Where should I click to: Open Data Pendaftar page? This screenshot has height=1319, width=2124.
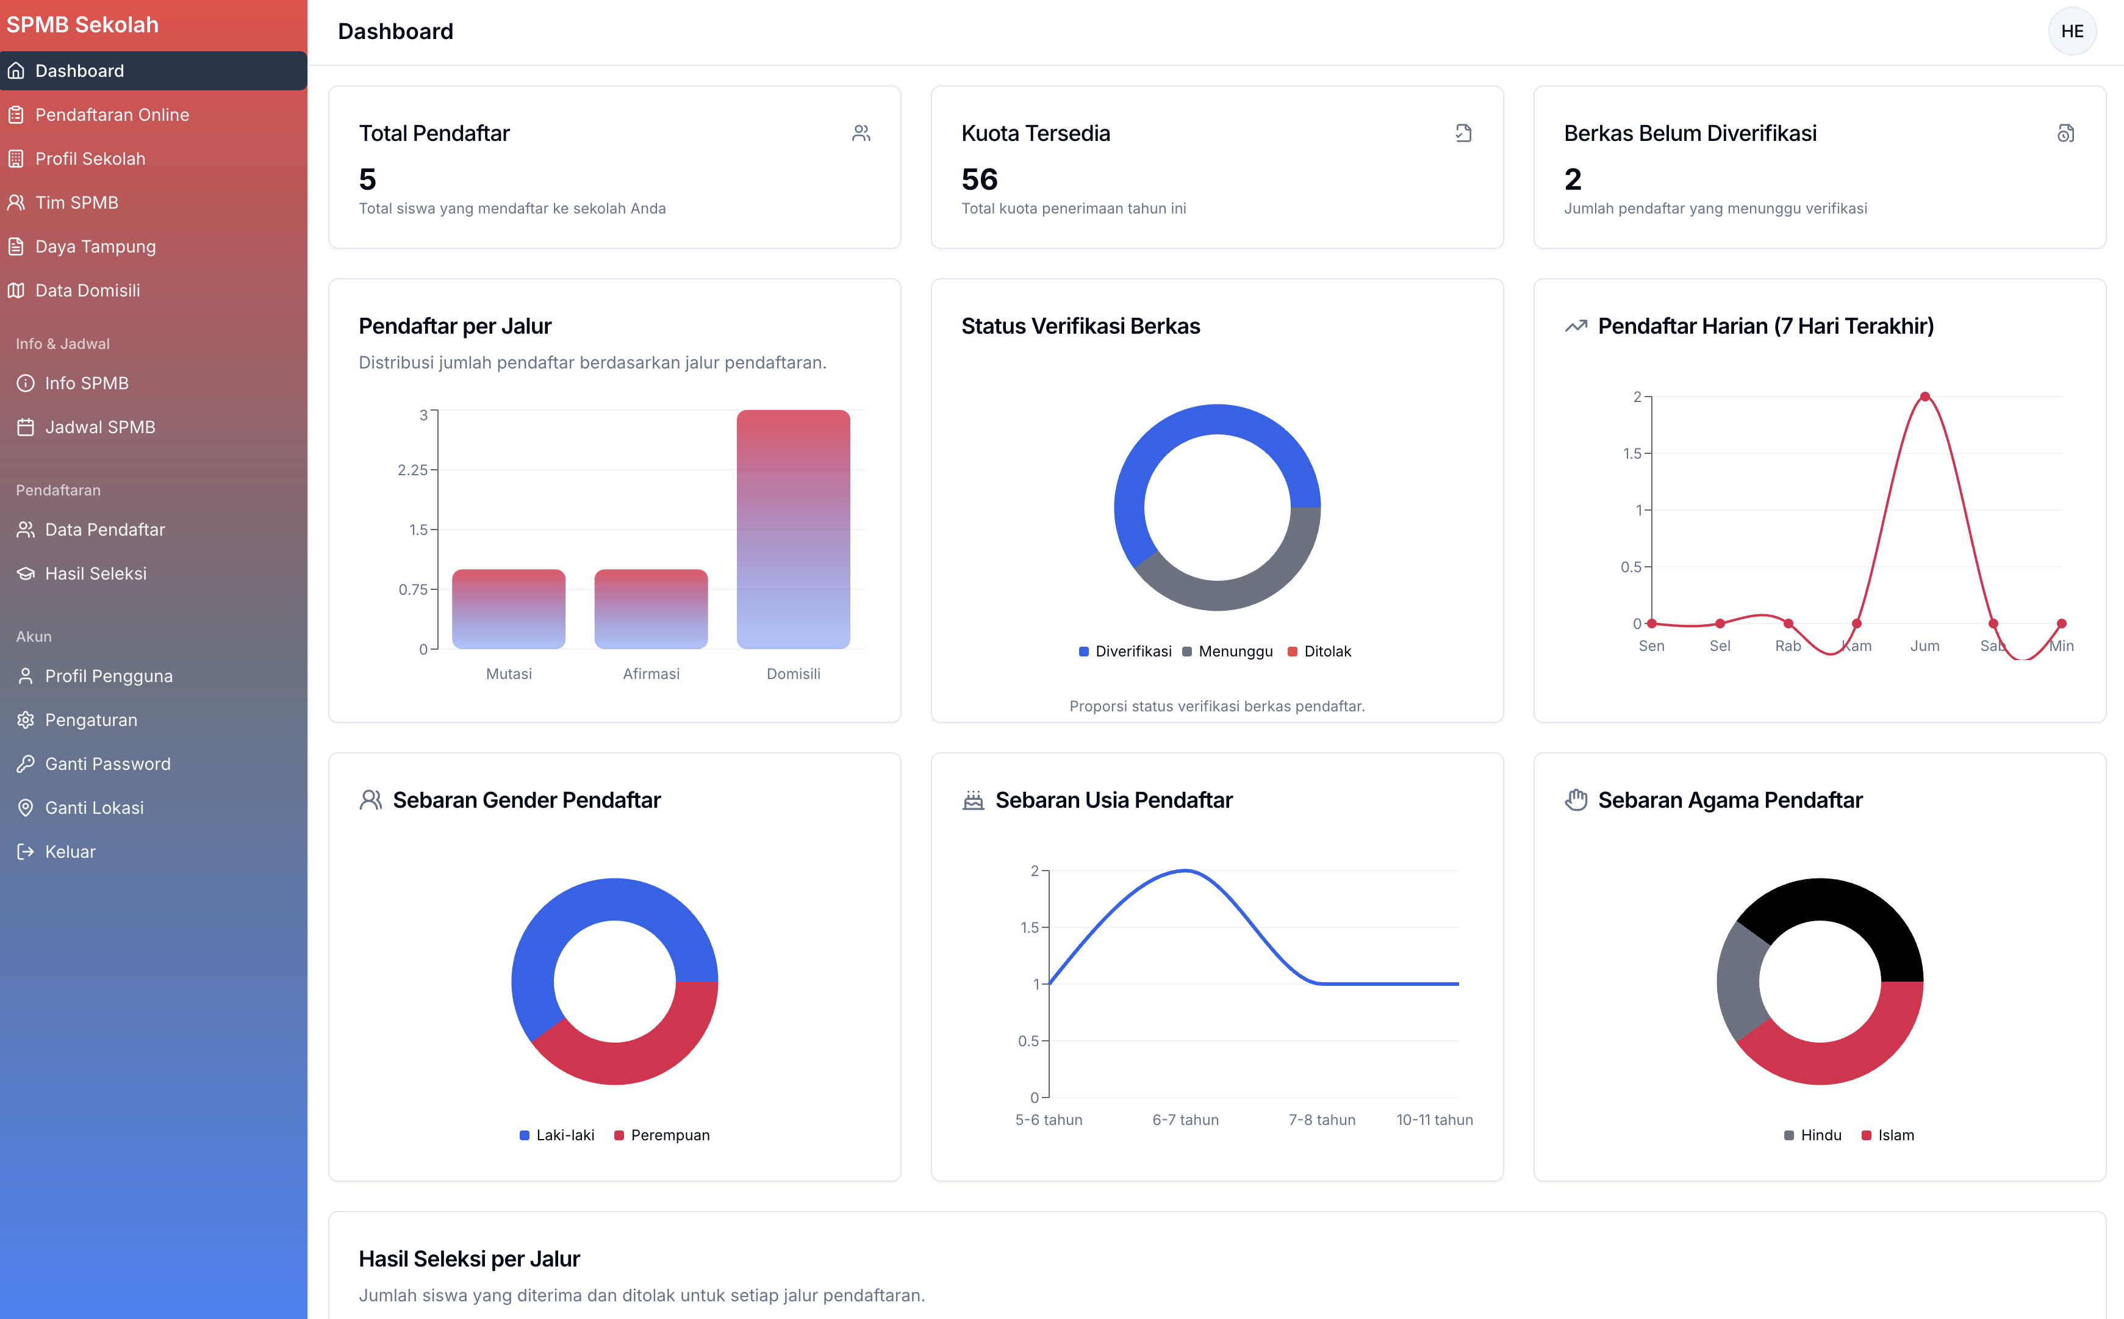pyautogui.click(x=105, y=530)
